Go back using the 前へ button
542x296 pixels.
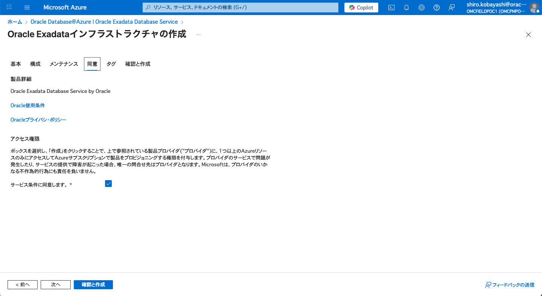click(x=22, y=285)
